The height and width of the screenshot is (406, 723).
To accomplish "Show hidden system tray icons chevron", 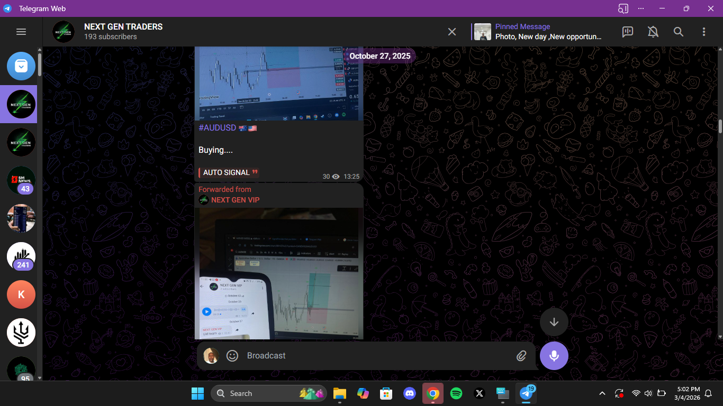I will coord(602,393).
